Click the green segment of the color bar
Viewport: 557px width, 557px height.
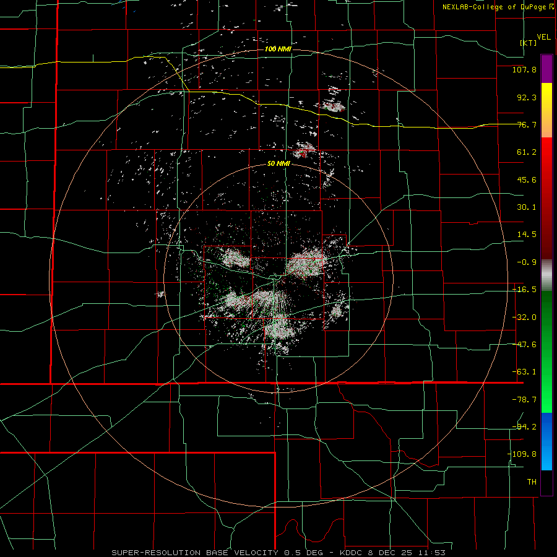(546, 352)
